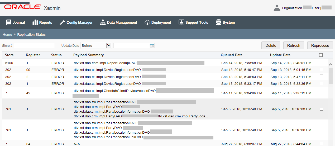
Task: Open the Config Manager menu
Action: pos(76,22)
